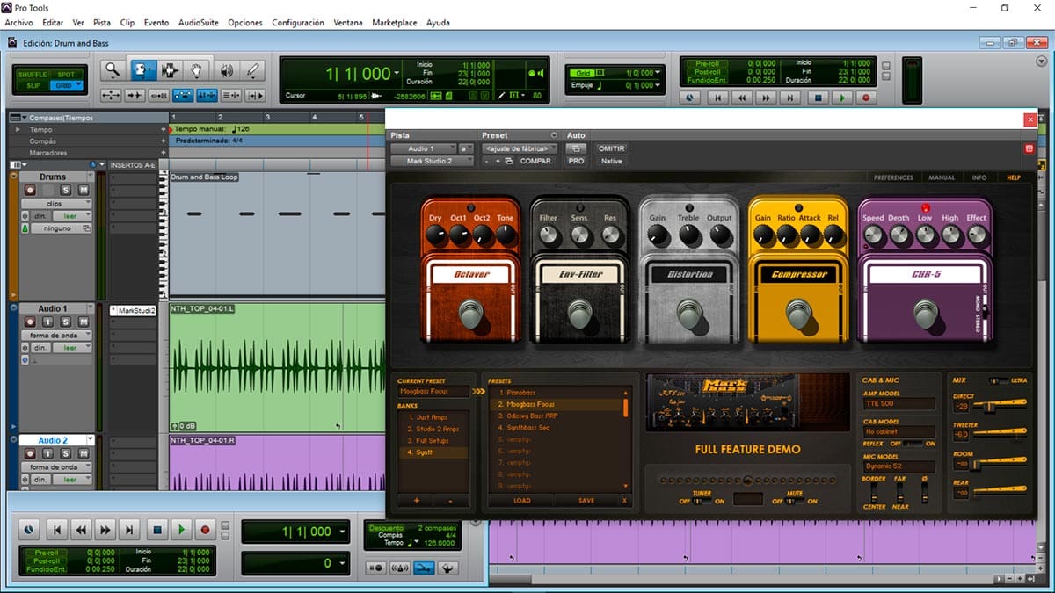Open the Archivo menu
Image resolution: width=1055 pixels, height=593 pixels.
coord(19,22)
